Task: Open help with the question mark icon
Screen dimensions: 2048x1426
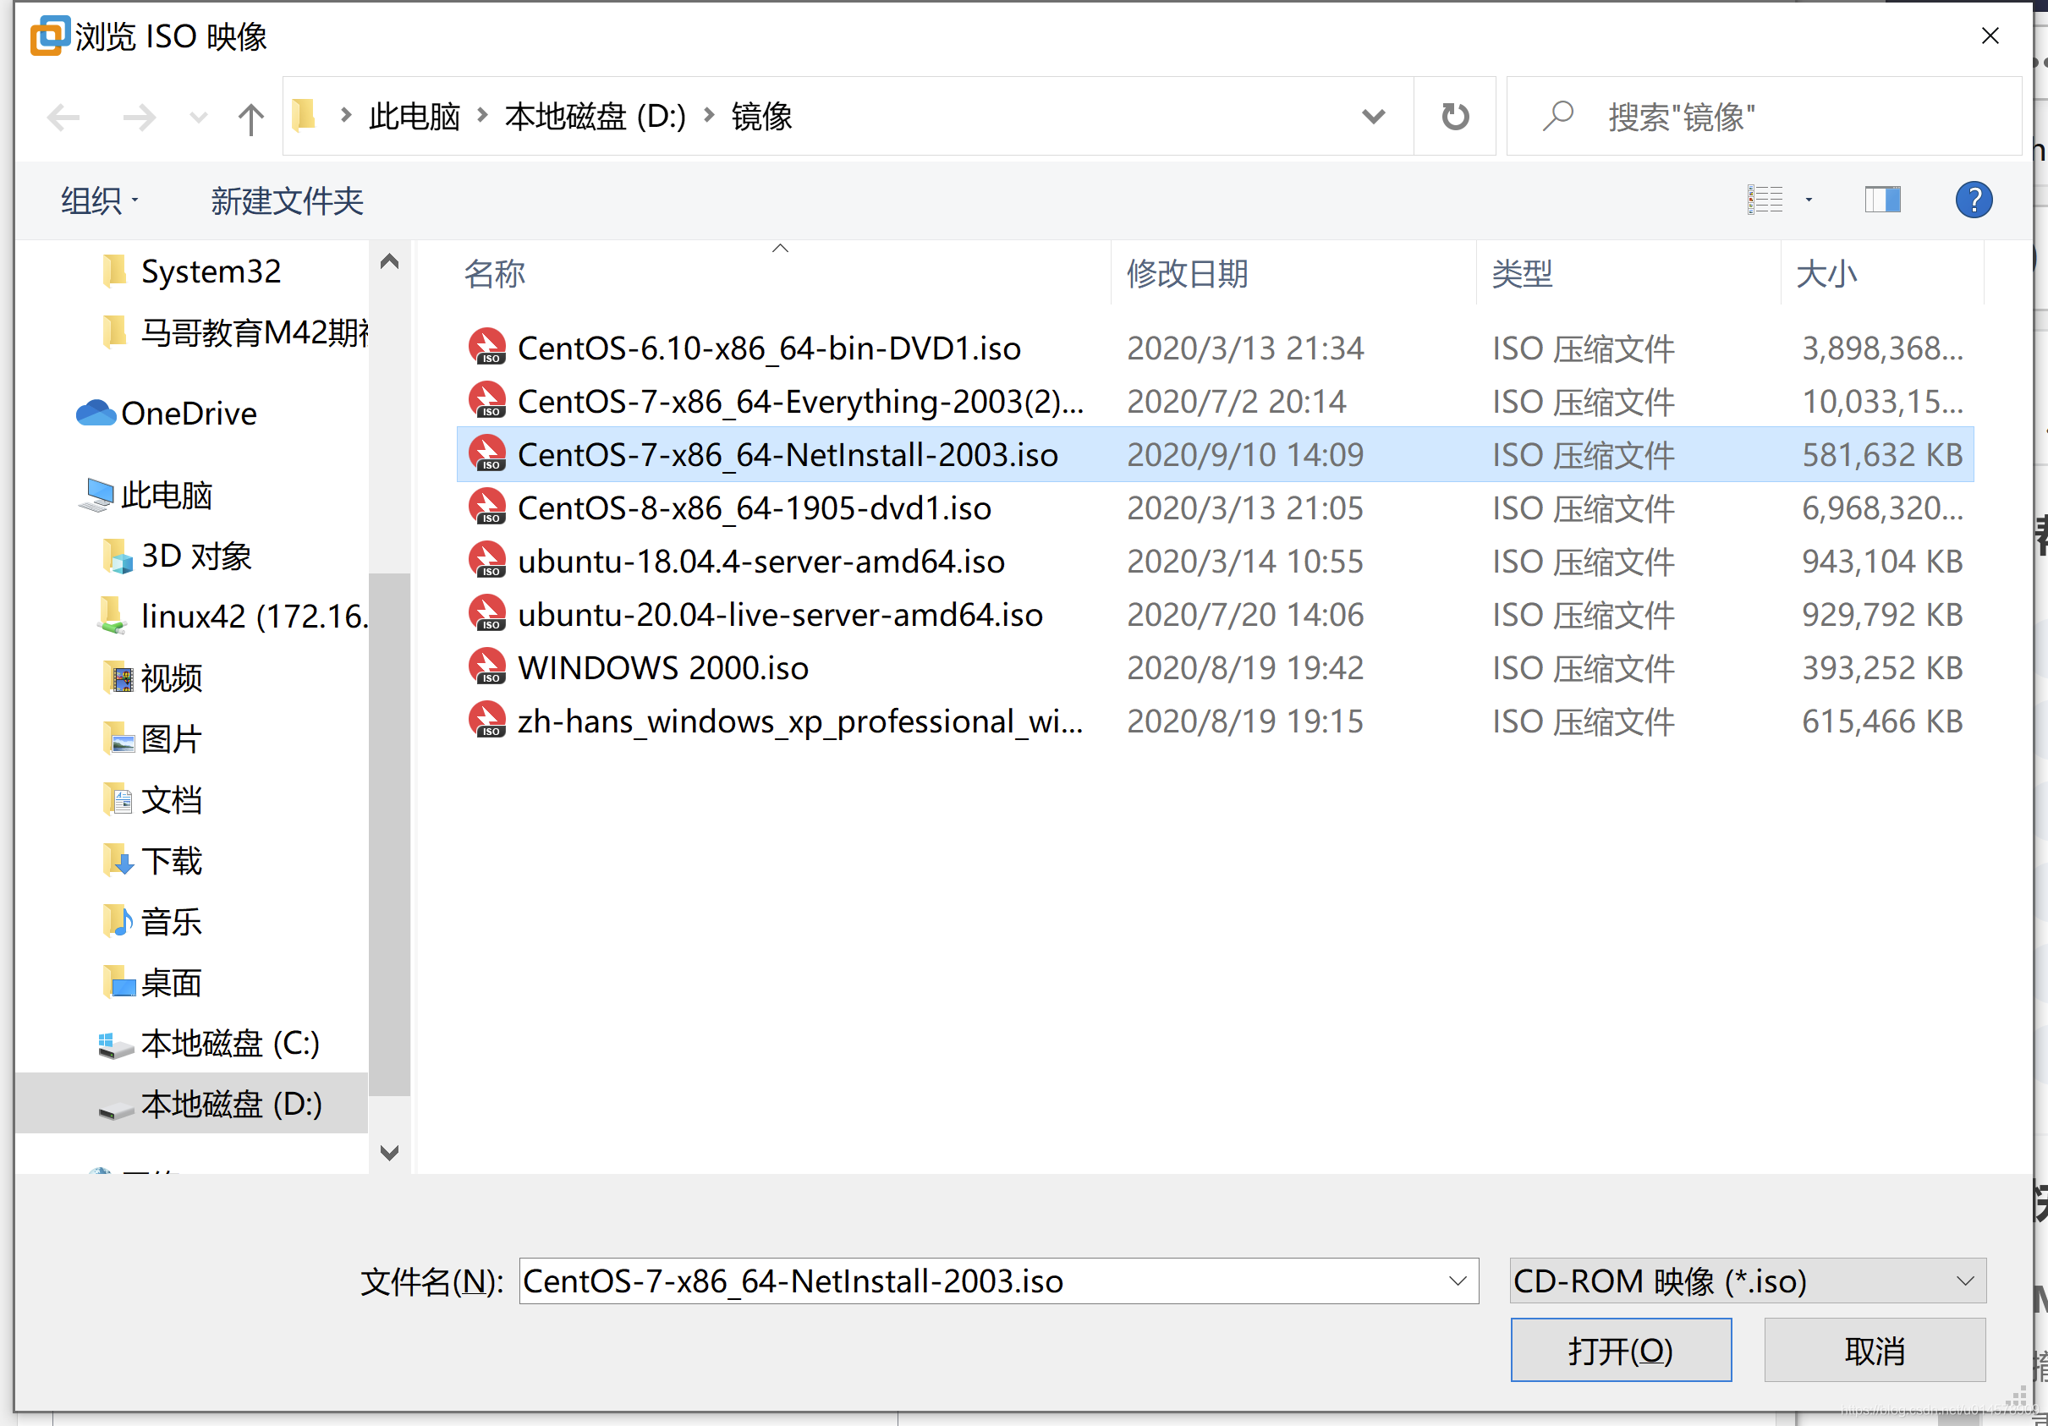Action: point(1973,200)
